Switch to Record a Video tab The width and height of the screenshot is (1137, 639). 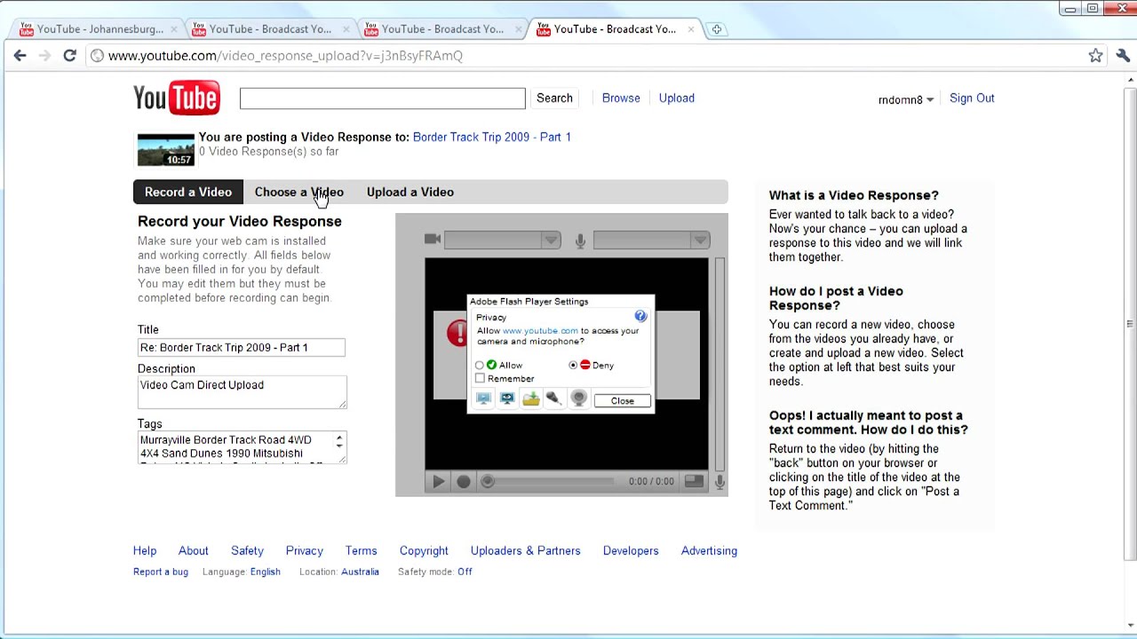point(188,192)
